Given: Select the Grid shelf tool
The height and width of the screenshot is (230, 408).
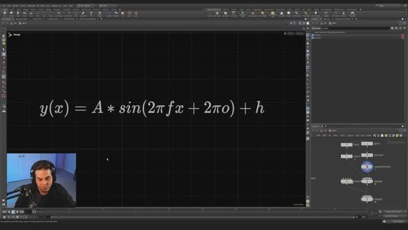Looking at the screenshot, I should [x=31, y=13].
